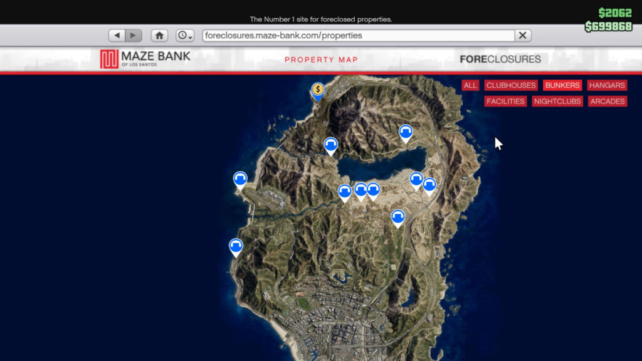This screenshot has width=642, height=361.
Task: Enable the NIGHTCLUBS filter
Action: (x=557, y=101)
